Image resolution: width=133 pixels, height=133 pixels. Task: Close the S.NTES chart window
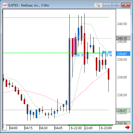point(126,5)
